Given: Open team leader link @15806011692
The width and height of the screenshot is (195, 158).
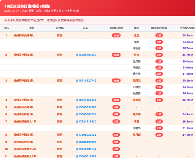Looking at the screenshot, I should pyautogui.click(x=86, y=156).
